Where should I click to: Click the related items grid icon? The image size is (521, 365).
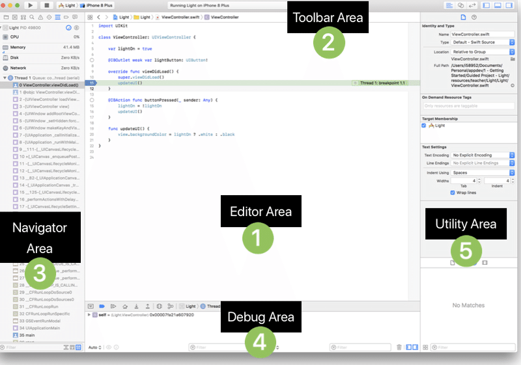pyautogui.click(x=90, y=18)
